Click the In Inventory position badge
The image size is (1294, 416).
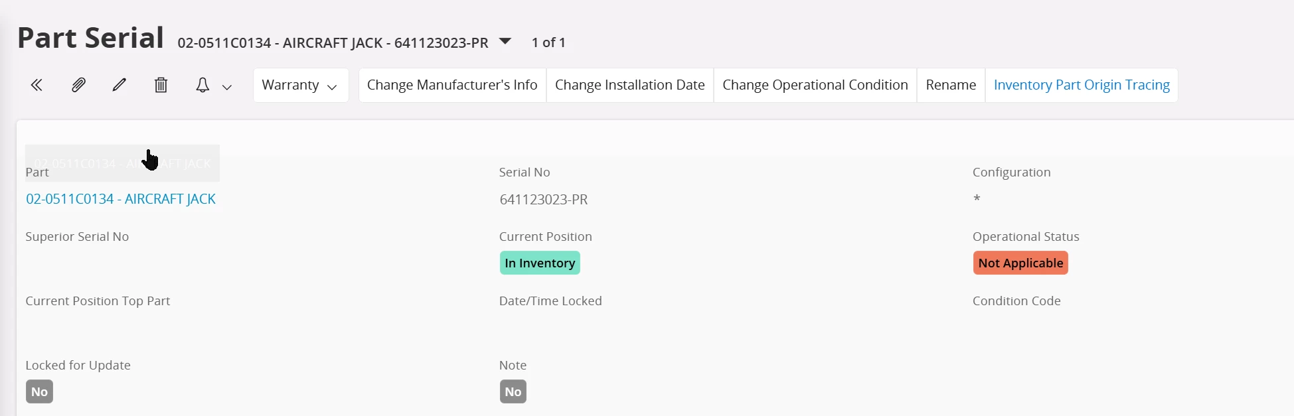pyautogui.click(x=540, y=263)
